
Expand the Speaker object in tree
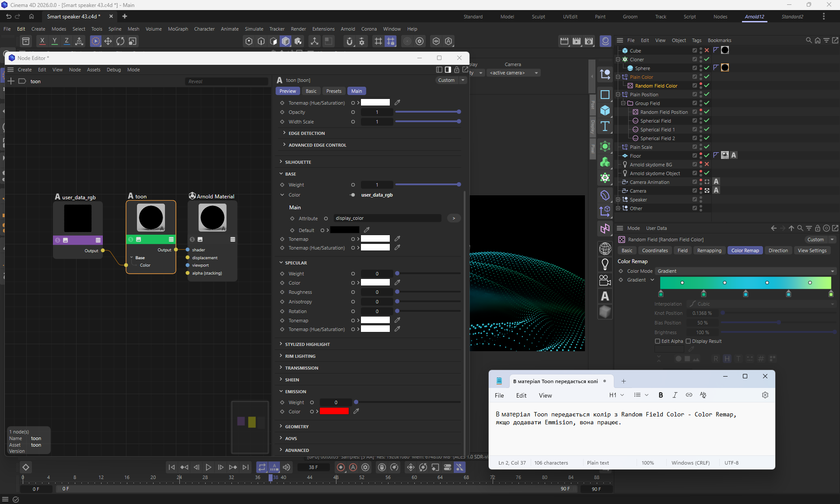coord(618,200)
